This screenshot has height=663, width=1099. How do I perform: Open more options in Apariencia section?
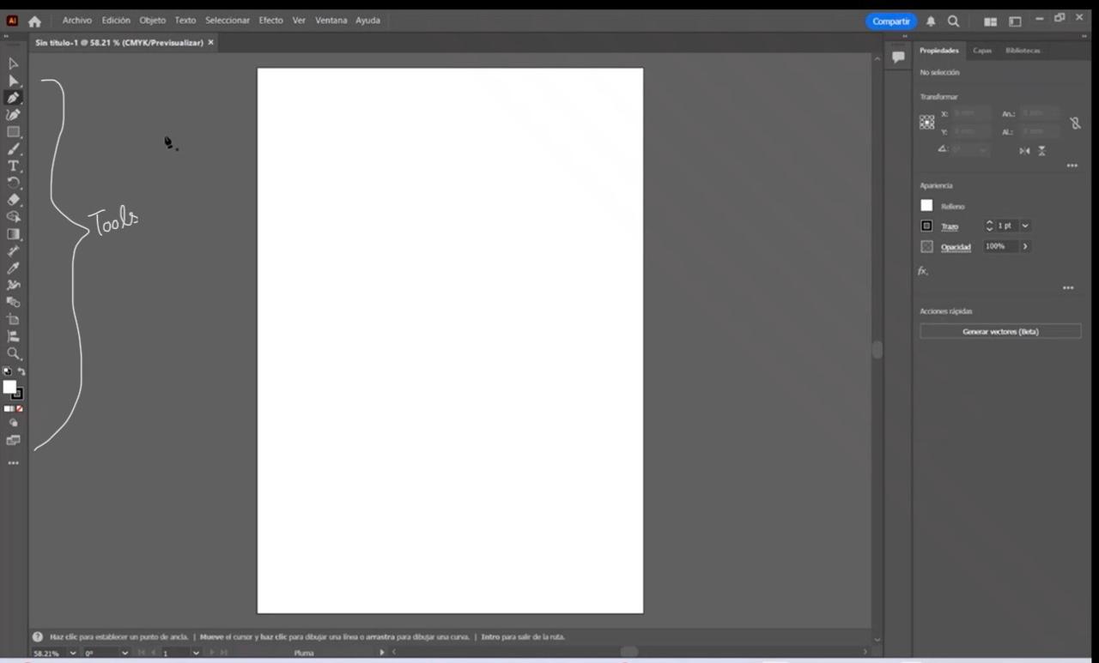click(x=1068, y=288)
